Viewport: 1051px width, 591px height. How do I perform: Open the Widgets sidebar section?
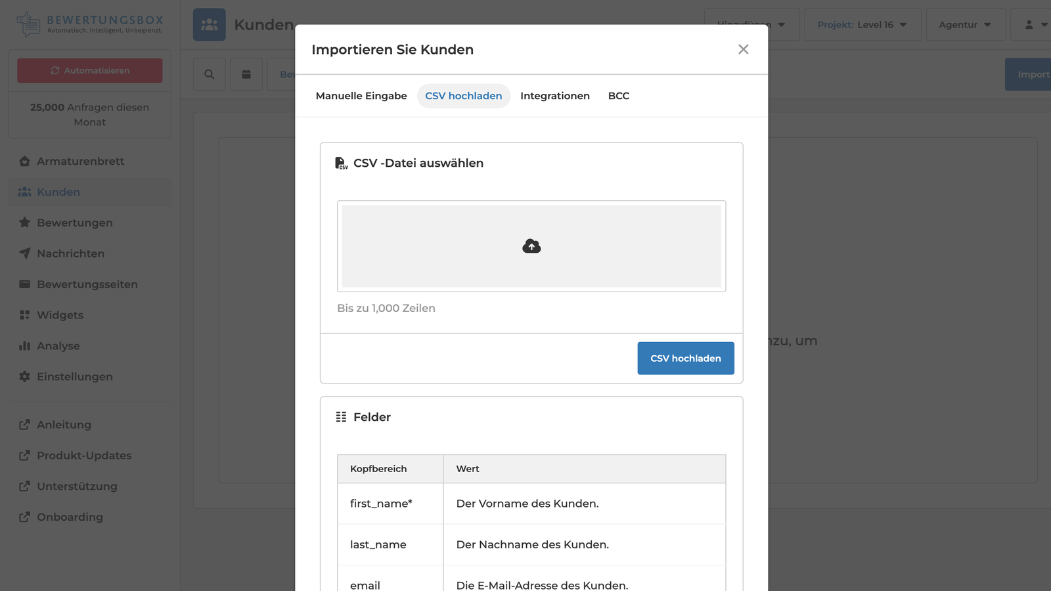point(60,315)
